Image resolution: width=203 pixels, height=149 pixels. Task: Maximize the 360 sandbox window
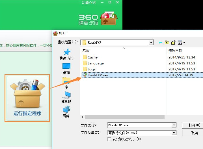click(110, 2)
